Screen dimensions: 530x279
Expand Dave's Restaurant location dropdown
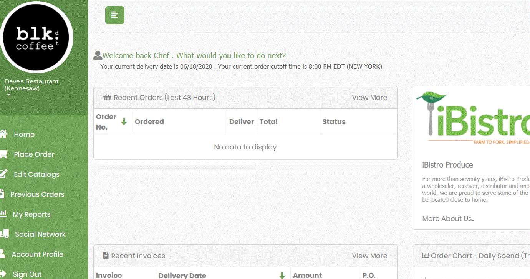[9, 95]
